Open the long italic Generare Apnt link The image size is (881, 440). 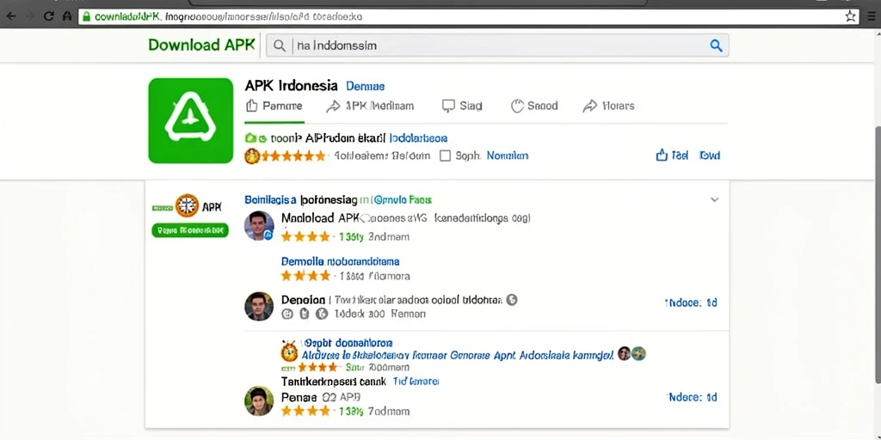pos(457,355)
